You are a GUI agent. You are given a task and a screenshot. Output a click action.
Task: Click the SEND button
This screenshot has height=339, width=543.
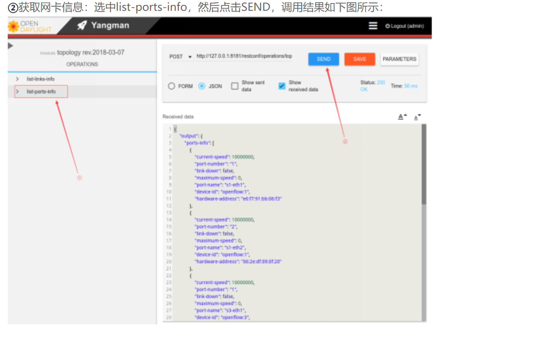pos(323,59)
